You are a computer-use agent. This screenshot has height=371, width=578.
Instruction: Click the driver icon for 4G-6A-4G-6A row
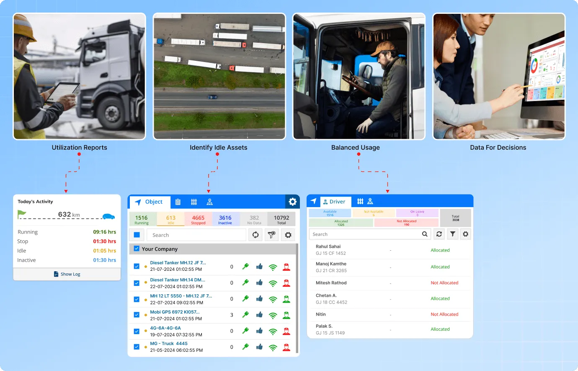coord(286,331)
